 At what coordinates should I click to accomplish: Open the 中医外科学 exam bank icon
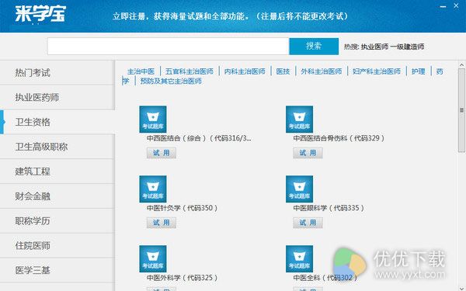point(153,258)
